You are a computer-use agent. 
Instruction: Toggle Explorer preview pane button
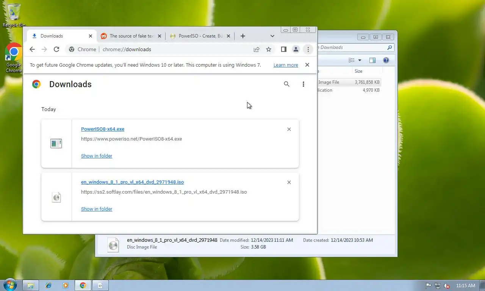372,60
